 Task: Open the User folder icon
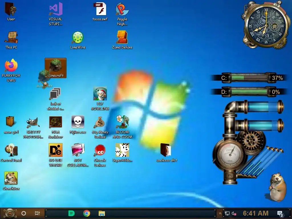11,12
